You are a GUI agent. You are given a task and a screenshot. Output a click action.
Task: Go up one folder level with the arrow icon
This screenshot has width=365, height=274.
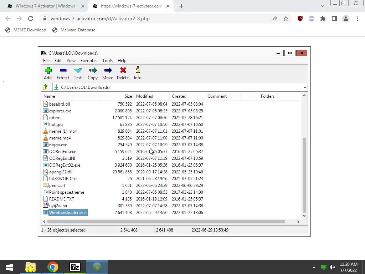point(45,87)
